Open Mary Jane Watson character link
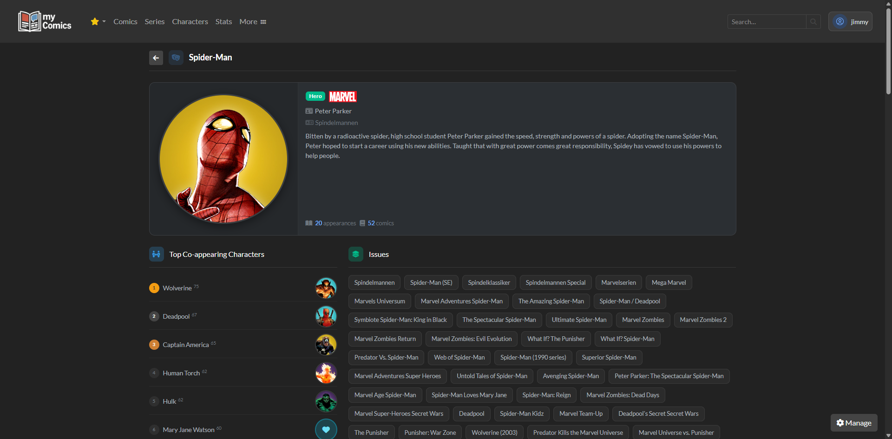Viewport: 892px width, 439px height. [x=189, y=430]
